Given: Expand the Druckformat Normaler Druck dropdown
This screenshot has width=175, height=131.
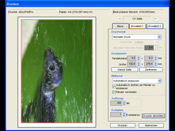Looking at the screenshot, I should pyautogui.click(x=159, y=37).
